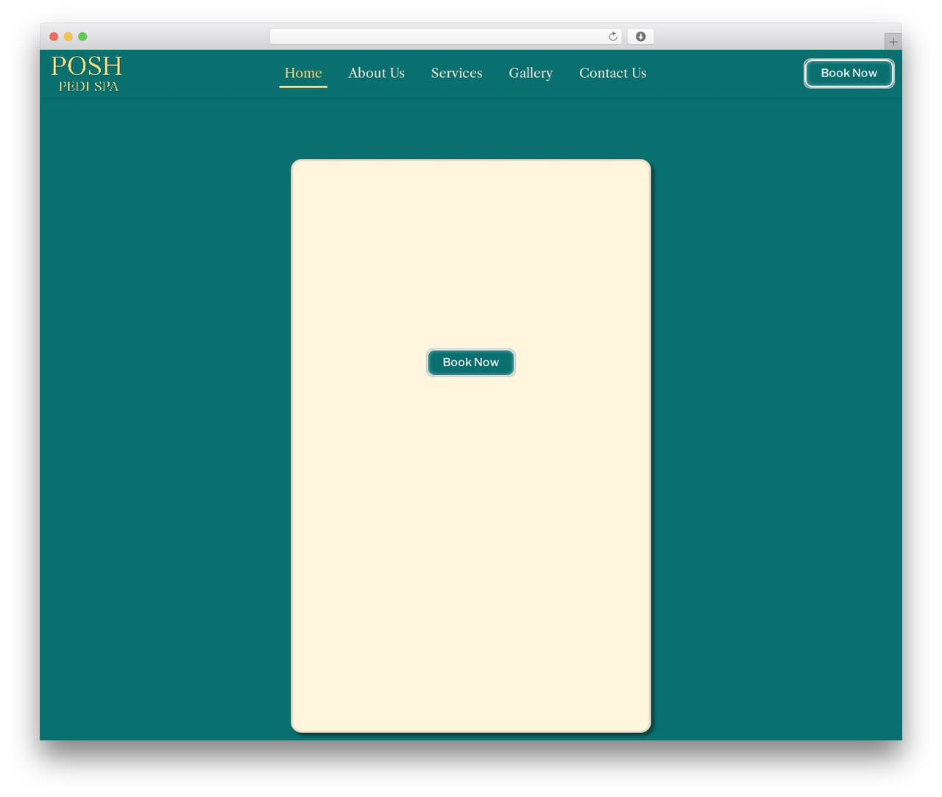Click Book Now button in the cream card
The width and height of the screenshot is (942, 797).
(471, 362)
